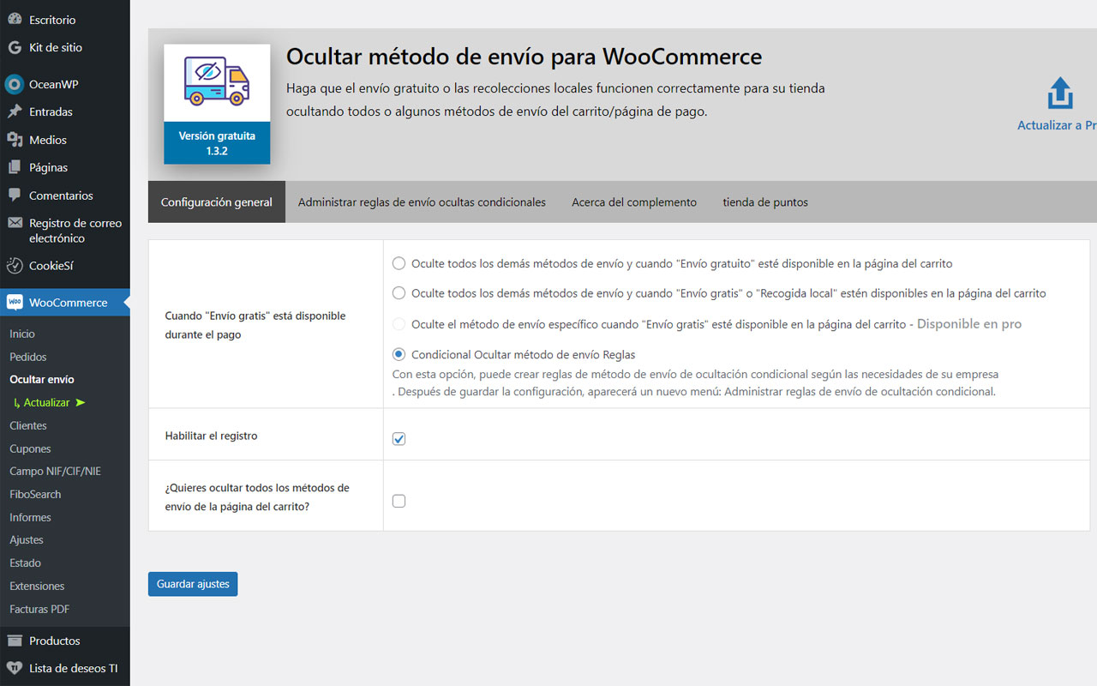The height and width of the screenshot is (686, 1097).
Task: Select the disabled 'Disponible en pro' radio option
Action: coord(399,324)
